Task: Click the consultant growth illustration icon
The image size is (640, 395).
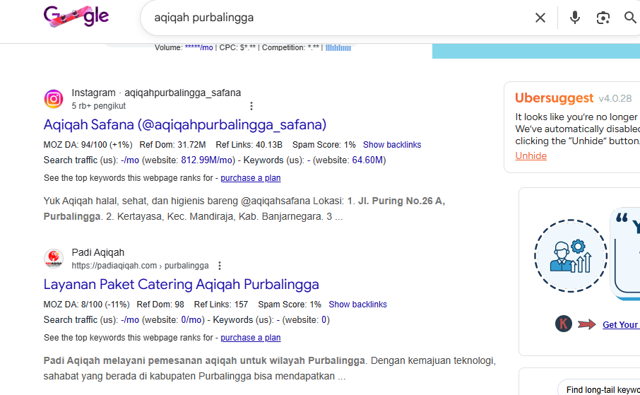Action: click(x=571, y=256)
